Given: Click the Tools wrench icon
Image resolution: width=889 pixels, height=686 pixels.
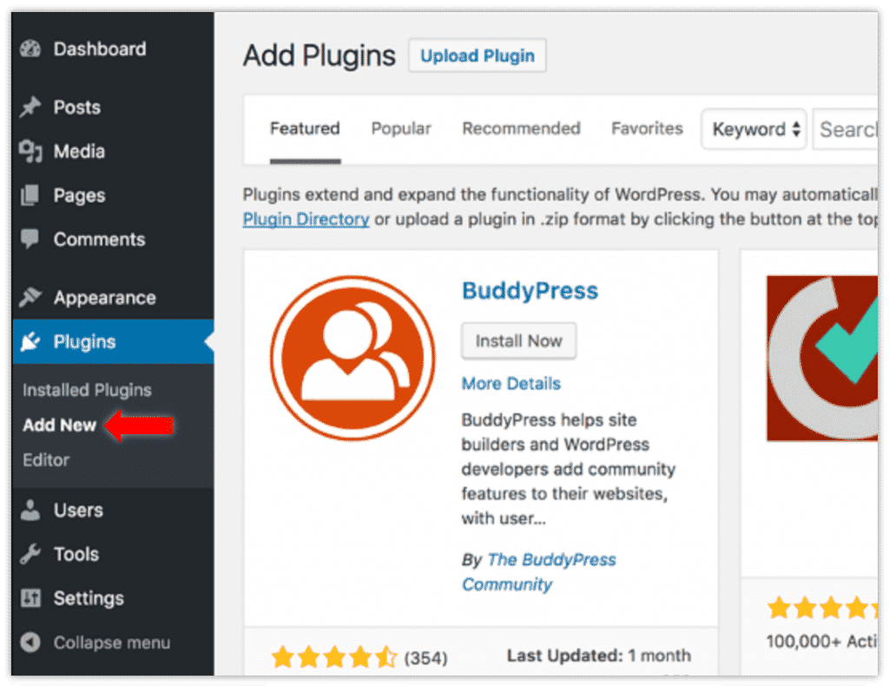Looking at the screenshot, I should [x=30, y=554].
